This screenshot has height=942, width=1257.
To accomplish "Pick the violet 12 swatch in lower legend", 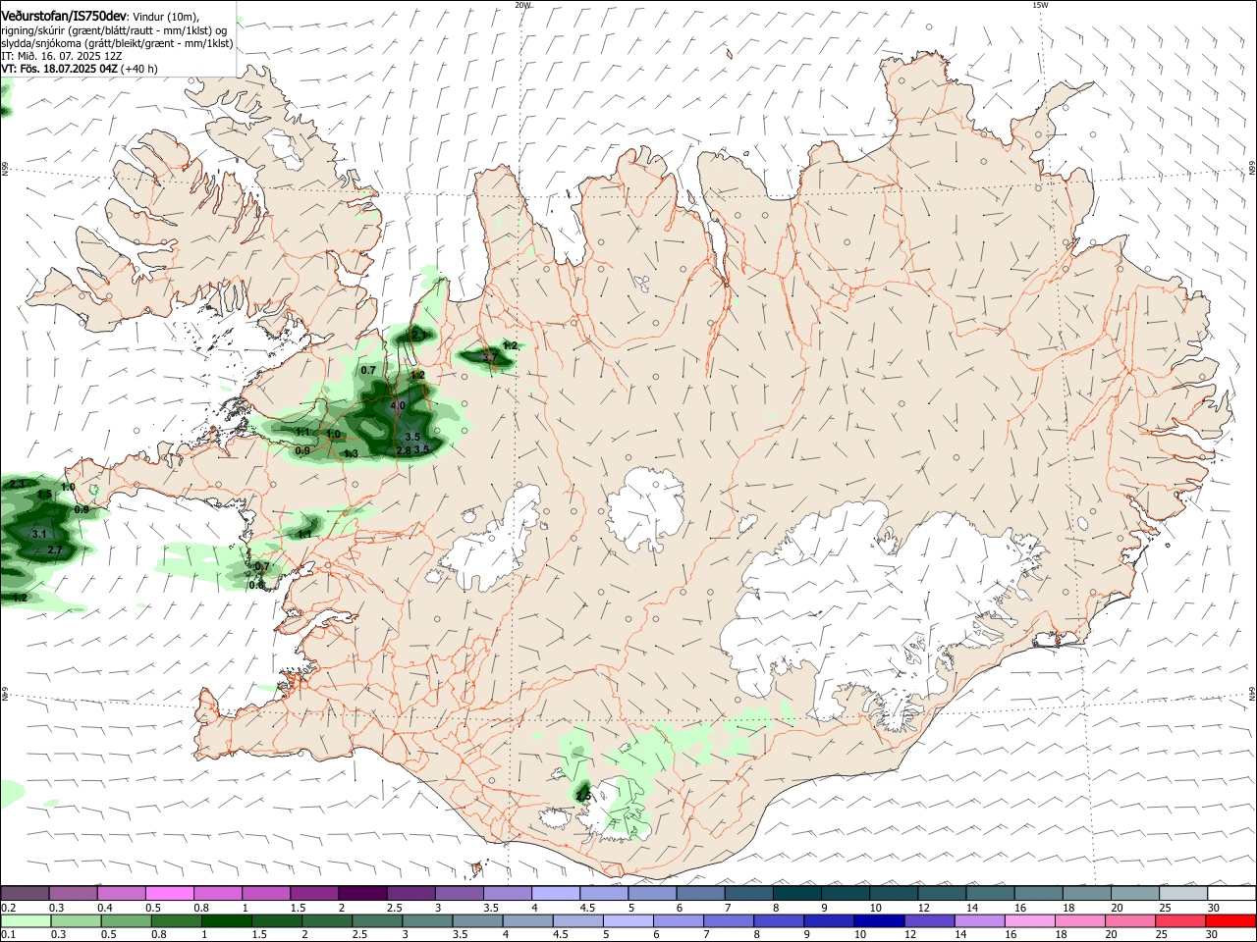I will [929, 921].
